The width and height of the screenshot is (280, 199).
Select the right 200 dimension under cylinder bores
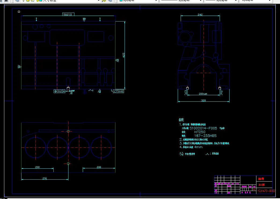pyautogui.click(x=99, y=167)
